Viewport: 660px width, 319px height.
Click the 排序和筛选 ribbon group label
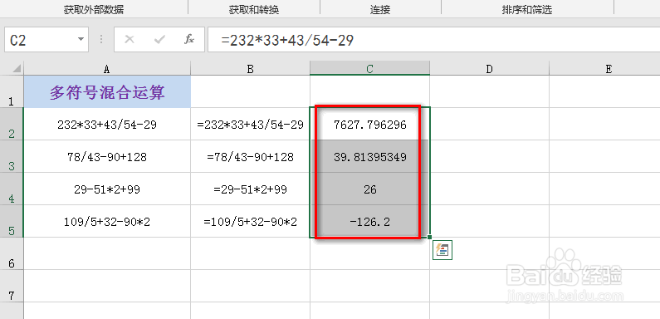point(526,10)
